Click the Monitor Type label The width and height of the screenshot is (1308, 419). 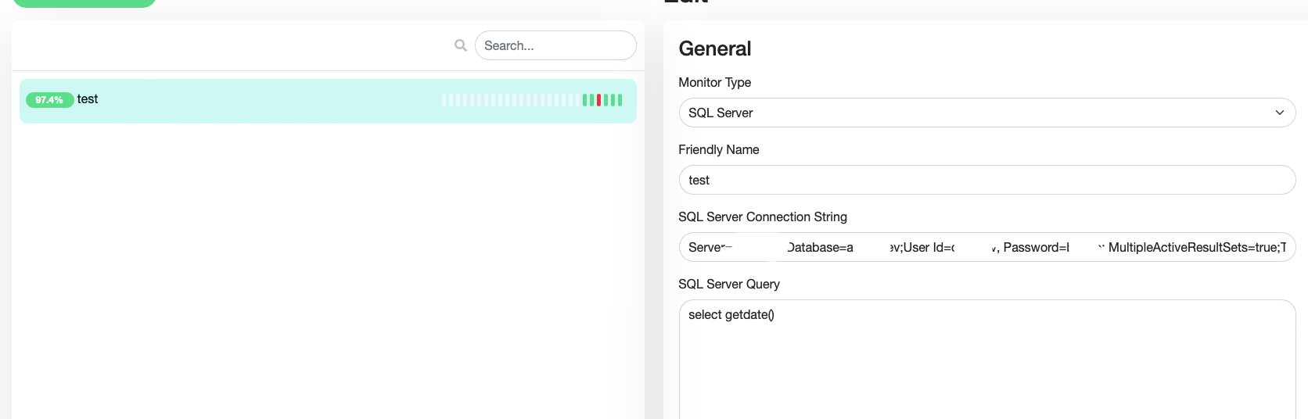coord(714,82)
